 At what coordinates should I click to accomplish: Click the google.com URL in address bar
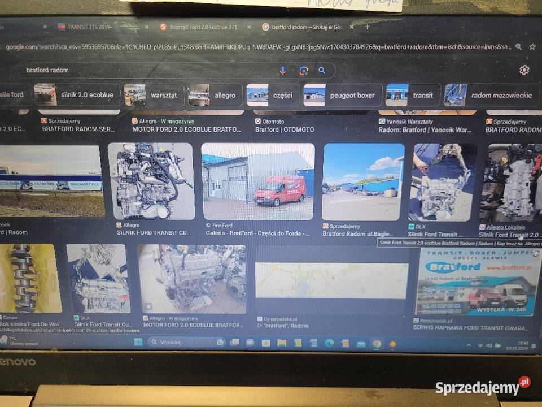coord(257,46)
